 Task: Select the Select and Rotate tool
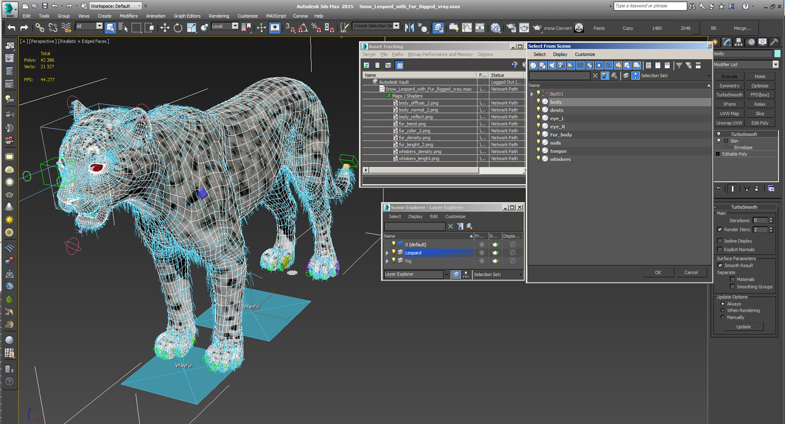point(178,28)
